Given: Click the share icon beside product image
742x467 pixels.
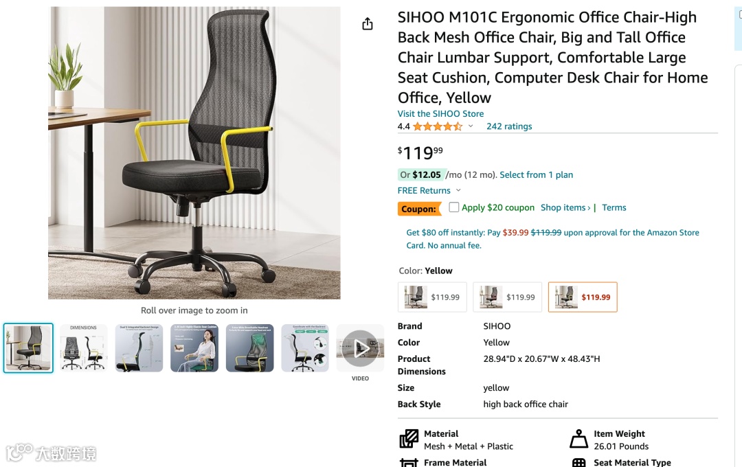Looking at the screenshot, I should pyautogui.click(x=367, y=23).
